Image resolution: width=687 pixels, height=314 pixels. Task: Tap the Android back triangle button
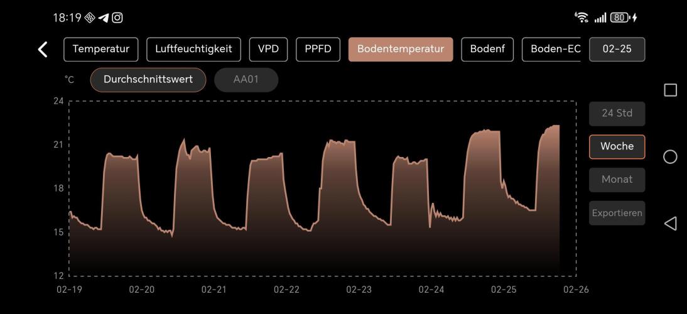(x=670, y=224)
